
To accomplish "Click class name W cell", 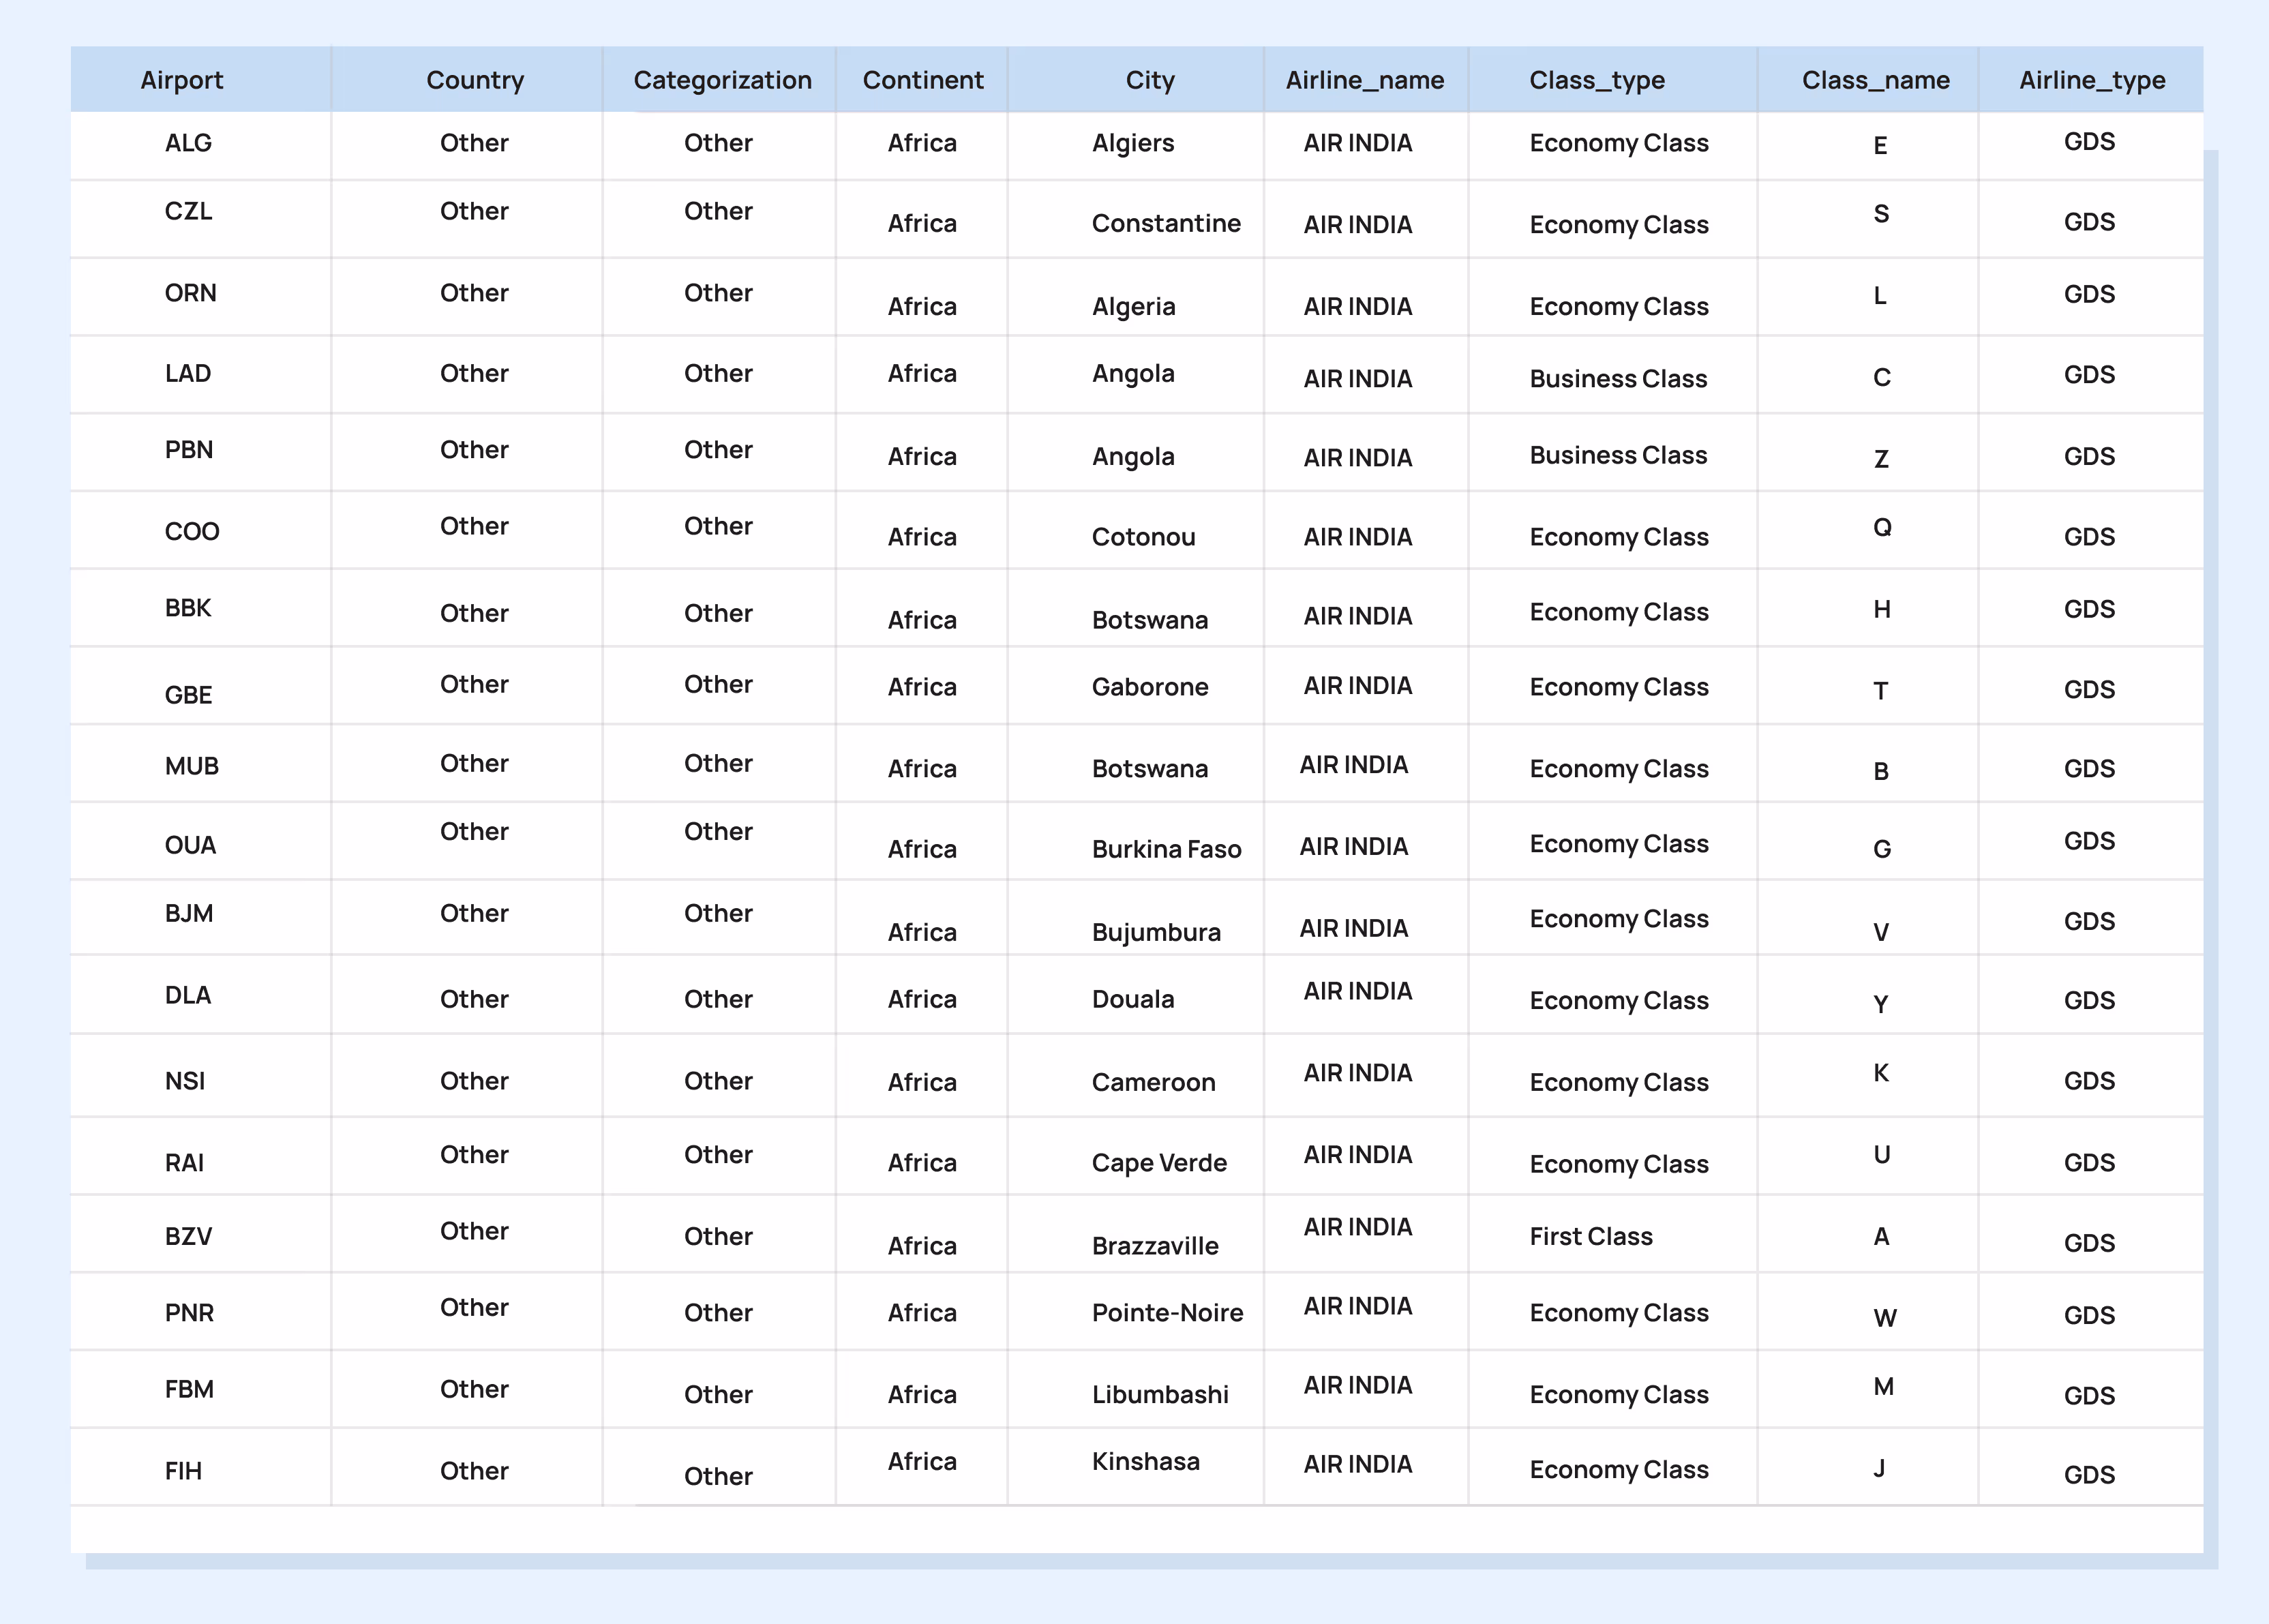I will point(1883,1318).
